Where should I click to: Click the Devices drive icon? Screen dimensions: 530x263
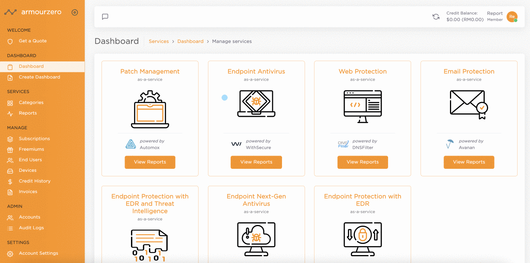tap(10, 171)
